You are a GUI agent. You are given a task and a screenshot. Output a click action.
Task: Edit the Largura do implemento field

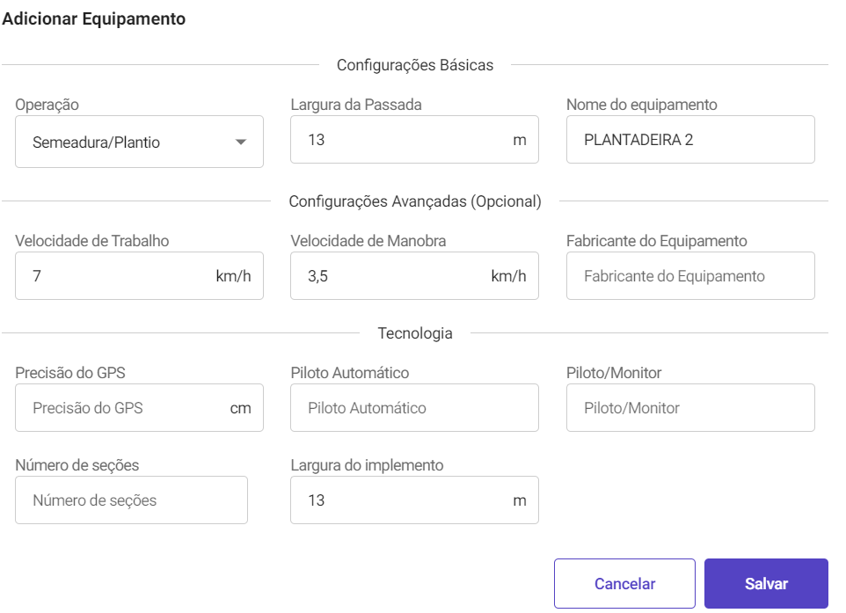414,500
